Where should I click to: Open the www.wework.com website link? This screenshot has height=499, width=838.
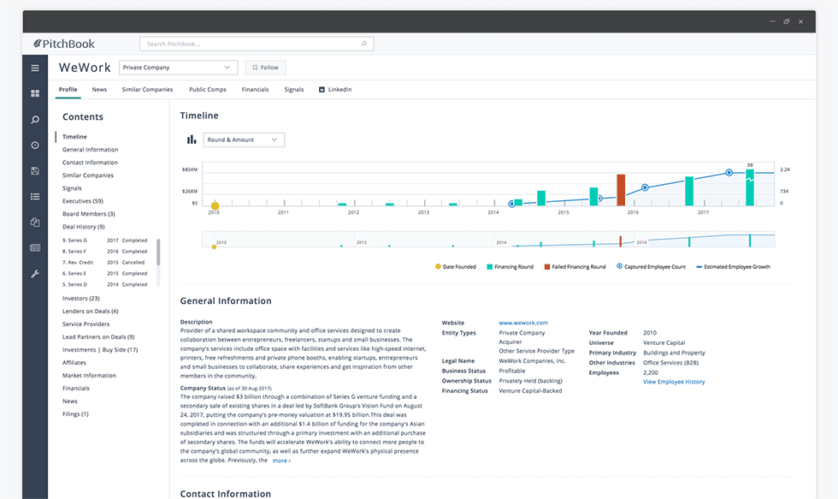tap(523, 323)
